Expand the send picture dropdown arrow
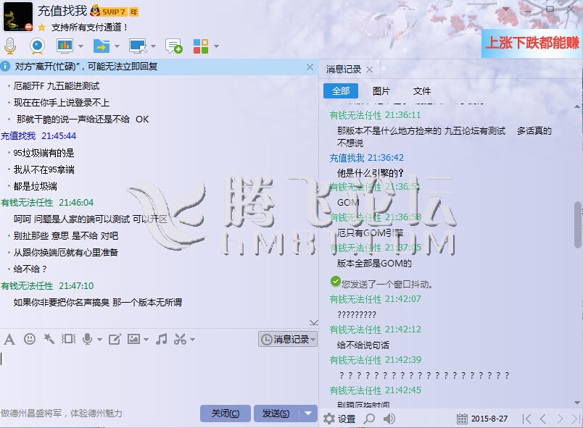The width and height of the screenshot is (583, 428). [x=146, y=339]
